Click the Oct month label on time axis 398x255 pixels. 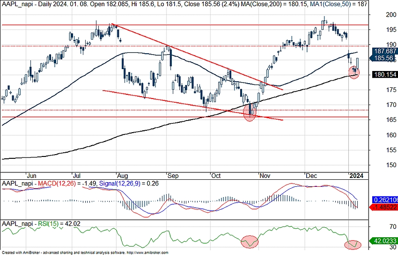click(216, 176)
